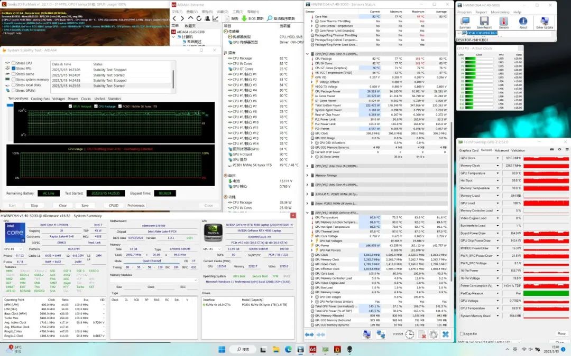Open GPU-Z Hot Spot sensor dropdown arrow
Screen dimensions: 571x356
pyautogui.click(x=498, y=180)
